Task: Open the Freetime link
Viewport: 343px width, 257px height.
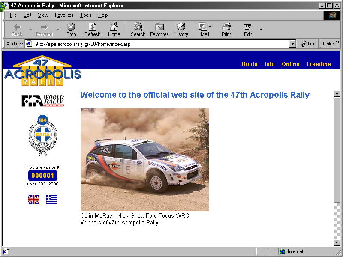Action: pos(319,64)
